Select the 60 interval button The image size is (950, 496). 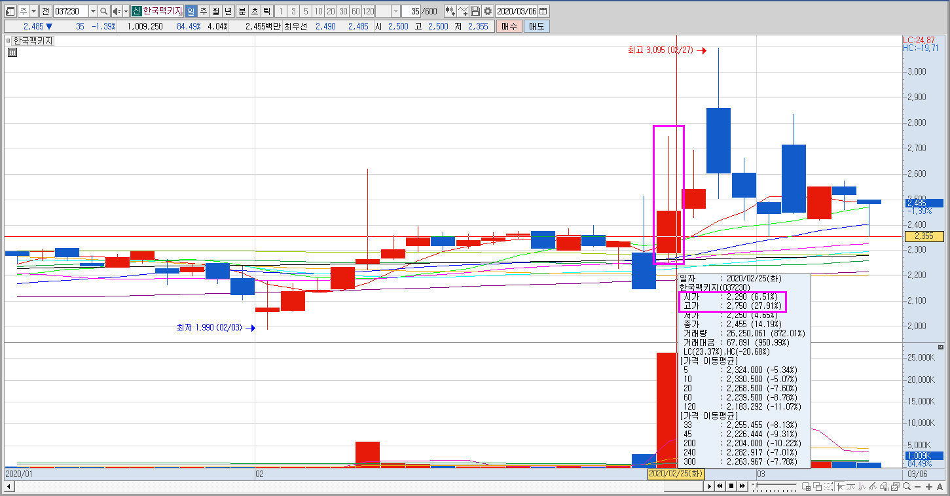coord(356,11)
